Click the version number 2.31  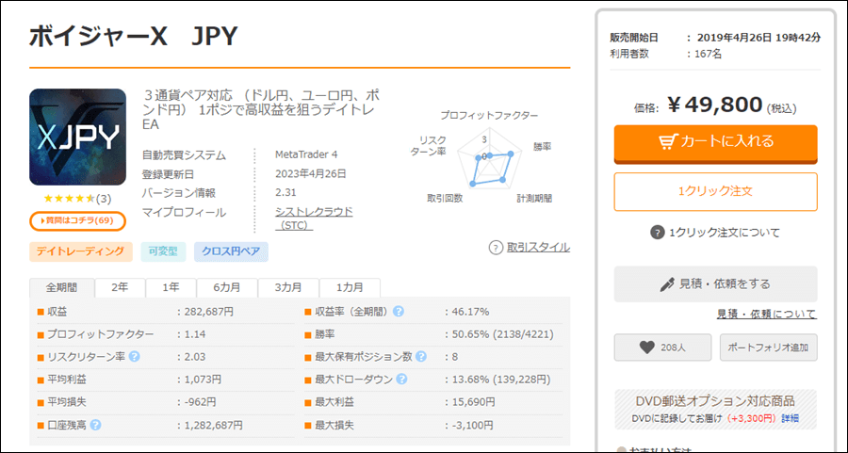click(x=285, y=192)
